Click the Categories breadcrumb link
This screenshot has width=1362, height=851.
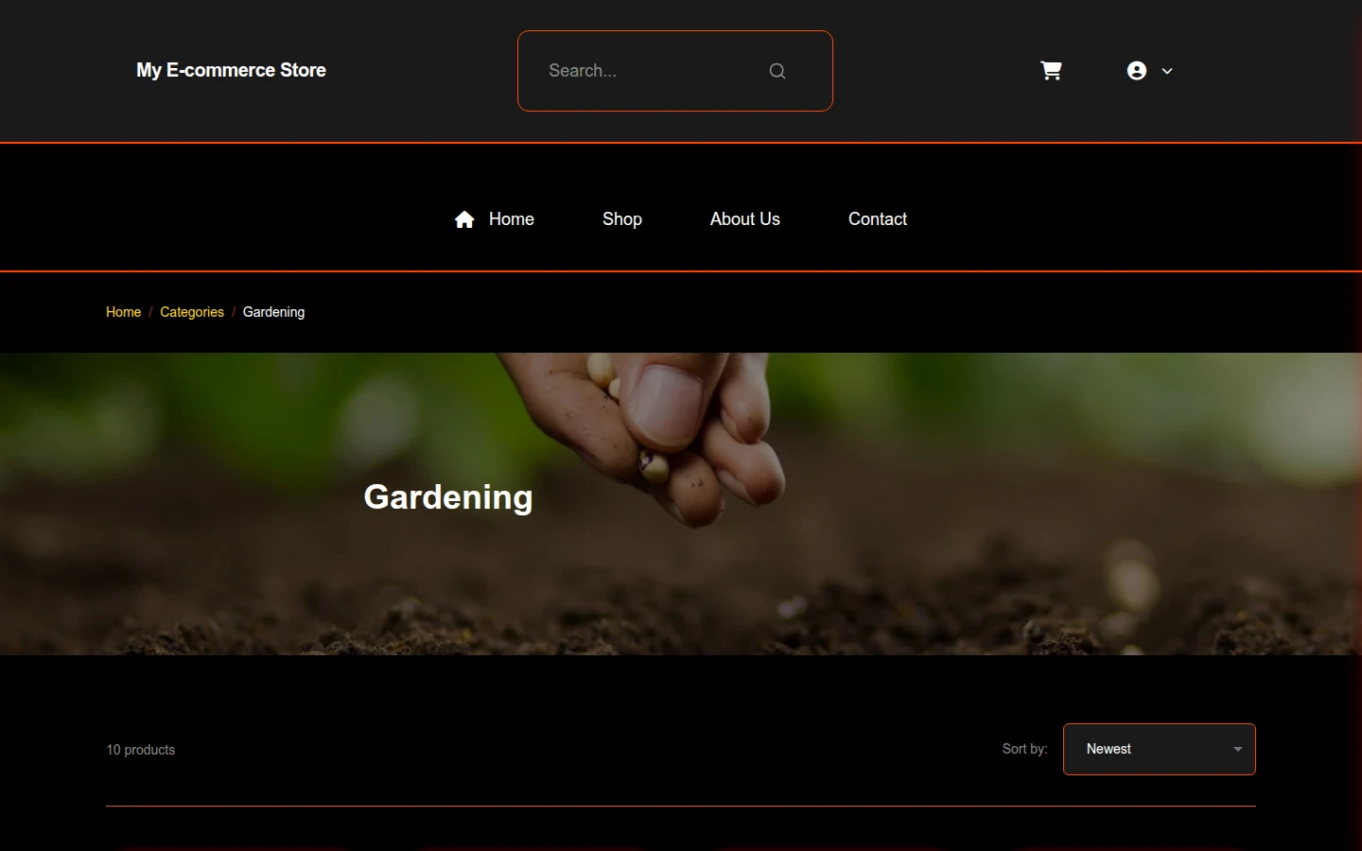(x=192, y=312)
